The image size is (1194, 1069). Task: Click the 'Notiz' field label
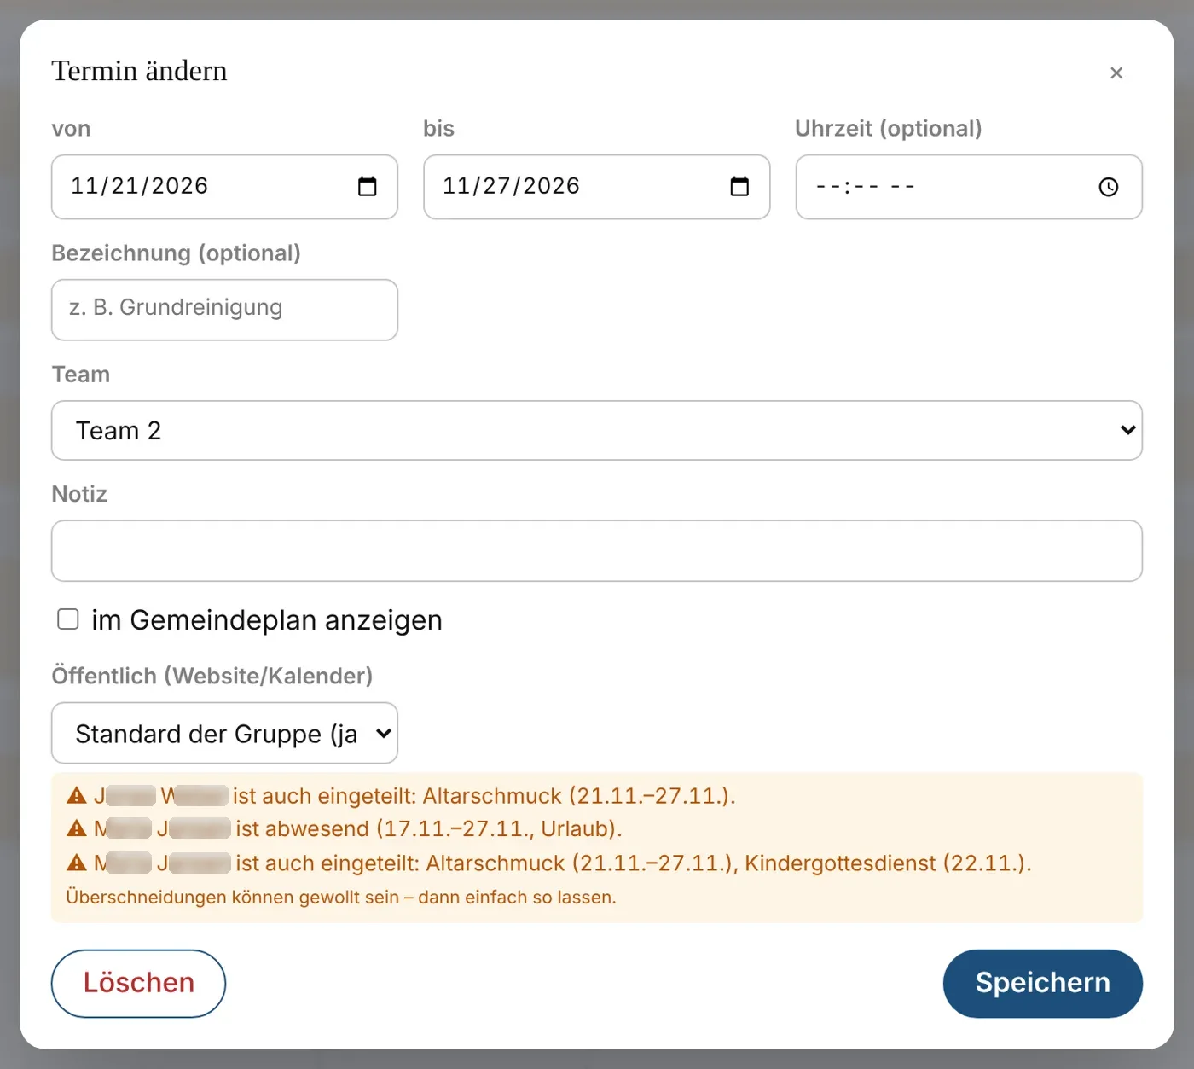coord(79,494)
